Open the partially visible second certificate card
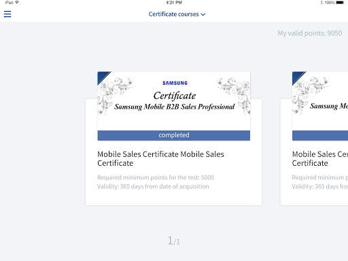Screen dimensions: 348x261 (314, 139)
